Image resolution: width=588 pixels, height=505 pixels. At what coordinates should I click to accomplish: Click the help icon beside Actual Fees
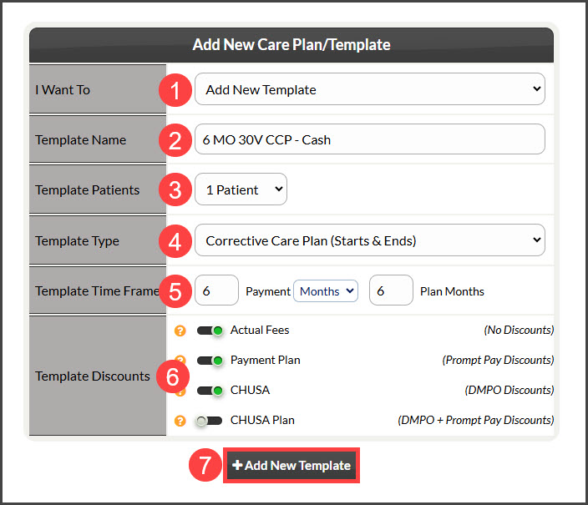coord(180,331)
